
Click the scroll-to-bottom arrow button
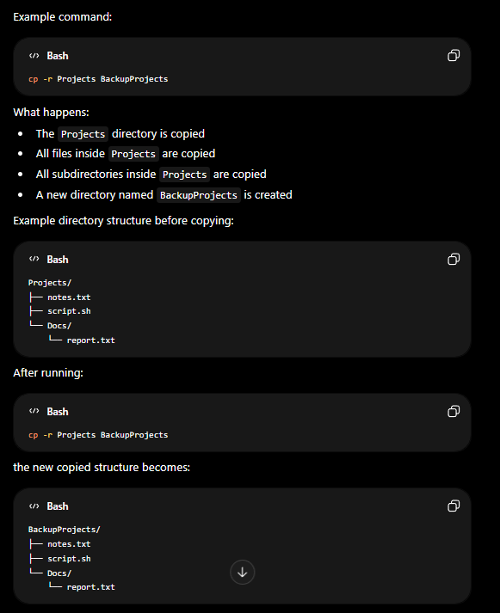coord(242,573)
